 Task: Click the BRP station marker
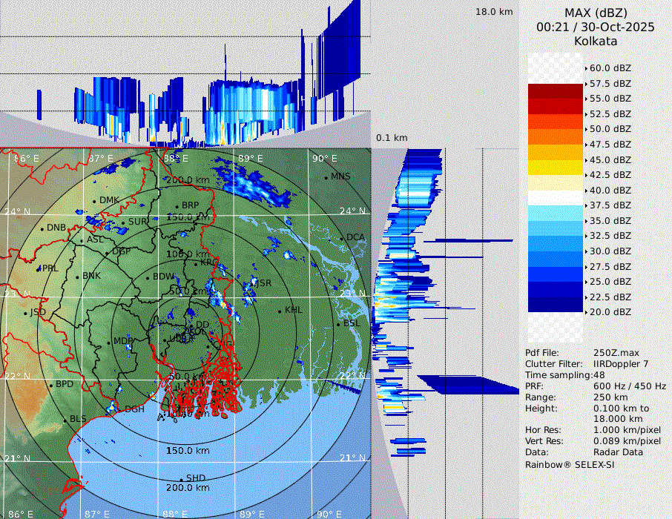177,206
